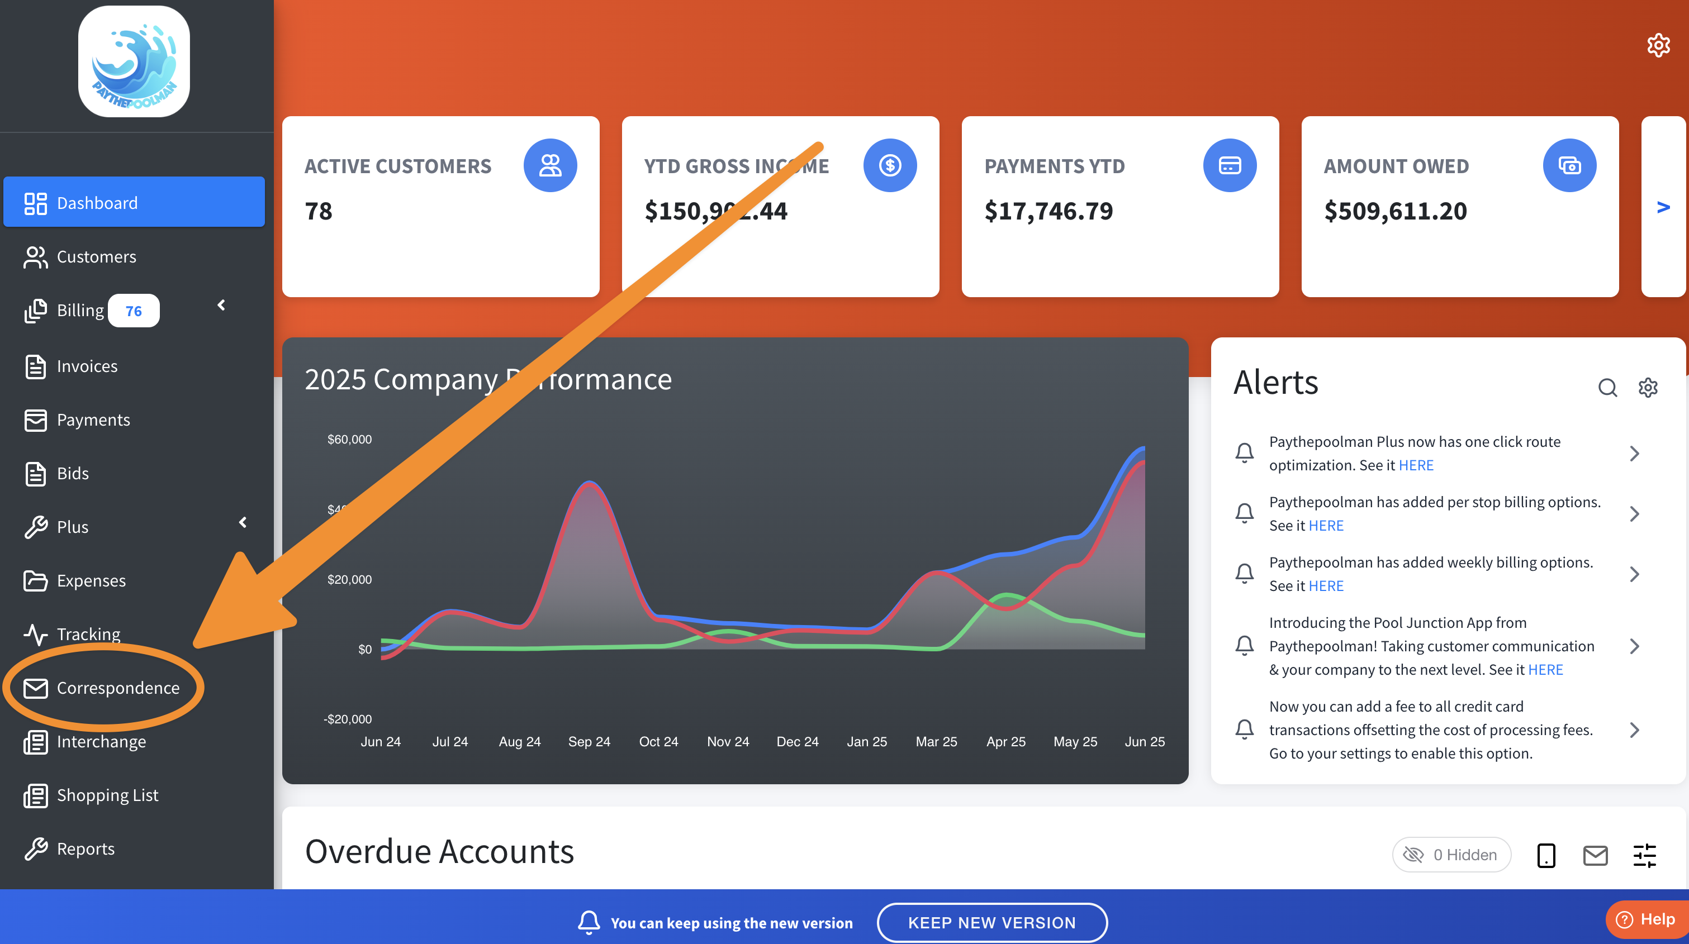Click the KEEP NEW VERSION button
Image resolution: width=1689 pixels, height=944 pixels.
991,922
